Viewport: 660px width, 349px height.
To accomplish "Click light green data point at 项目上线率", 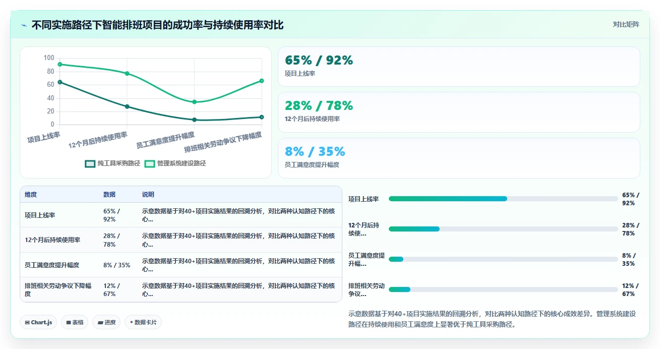I will tap(60, 64).
